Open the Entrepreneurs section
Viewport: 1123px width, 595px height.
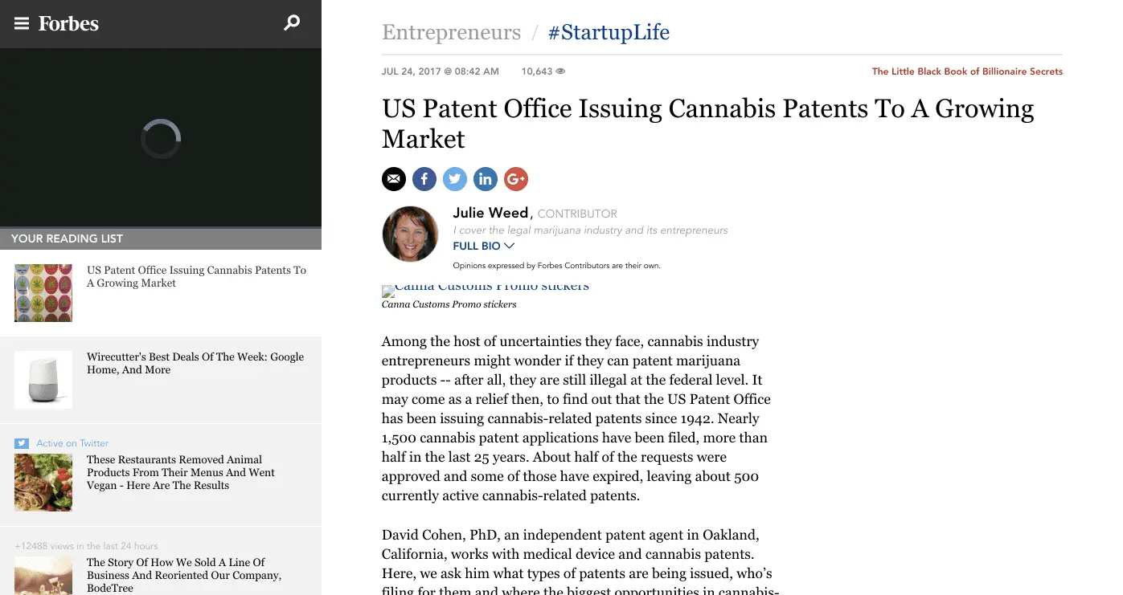(x=451, y=33)
